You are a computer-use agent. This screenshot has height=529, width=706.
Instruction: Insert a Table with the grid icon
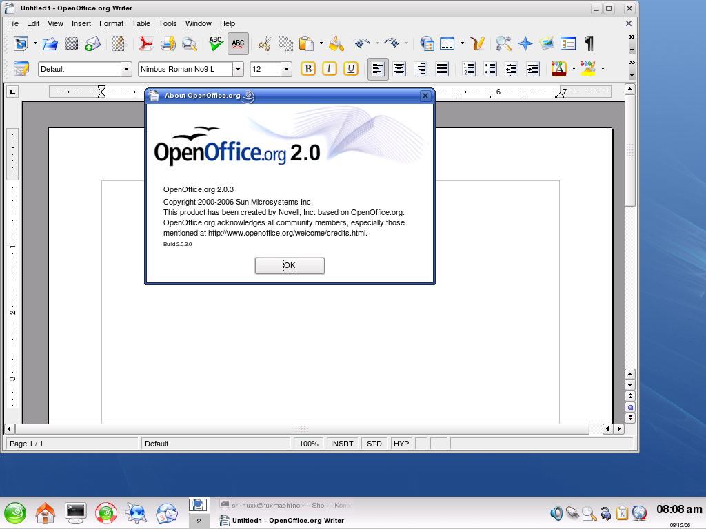click(447, 43)
